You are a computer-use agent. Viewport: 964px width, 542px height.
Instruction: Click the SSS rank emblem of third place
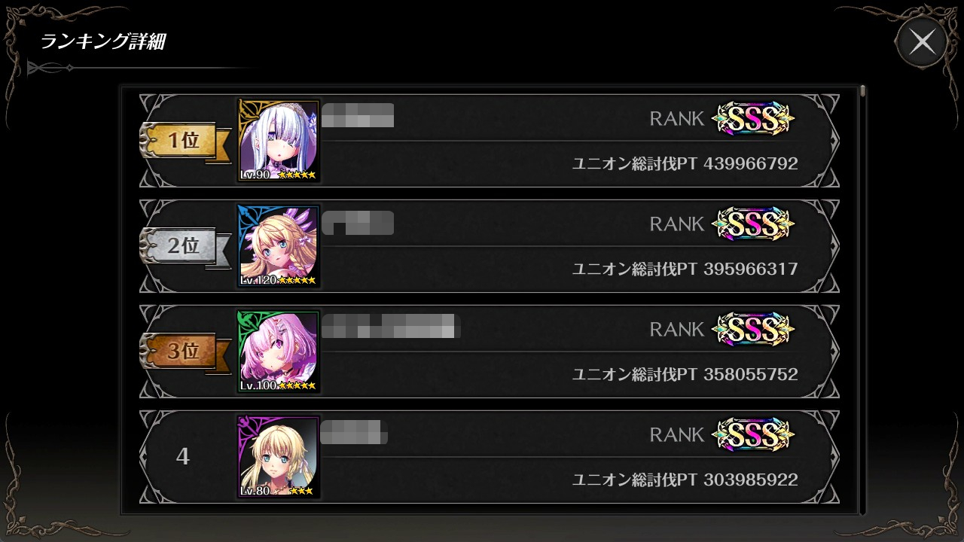[753, 330]
